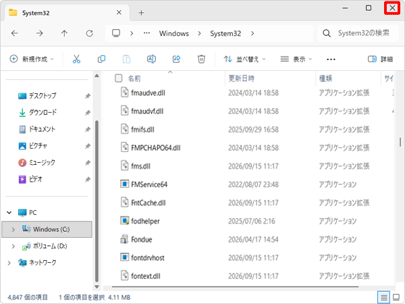Click the chevron after Windows in address bar
Image resolution: width=405 pixels, height=304 pixels.
tap(199, 33)
